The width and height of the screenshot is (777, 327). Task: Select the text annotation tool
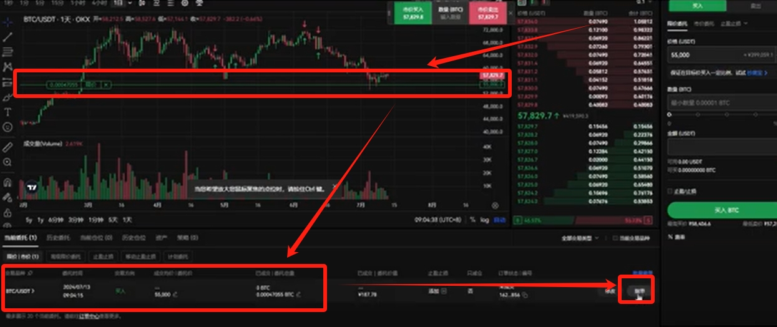pos(7,112)
